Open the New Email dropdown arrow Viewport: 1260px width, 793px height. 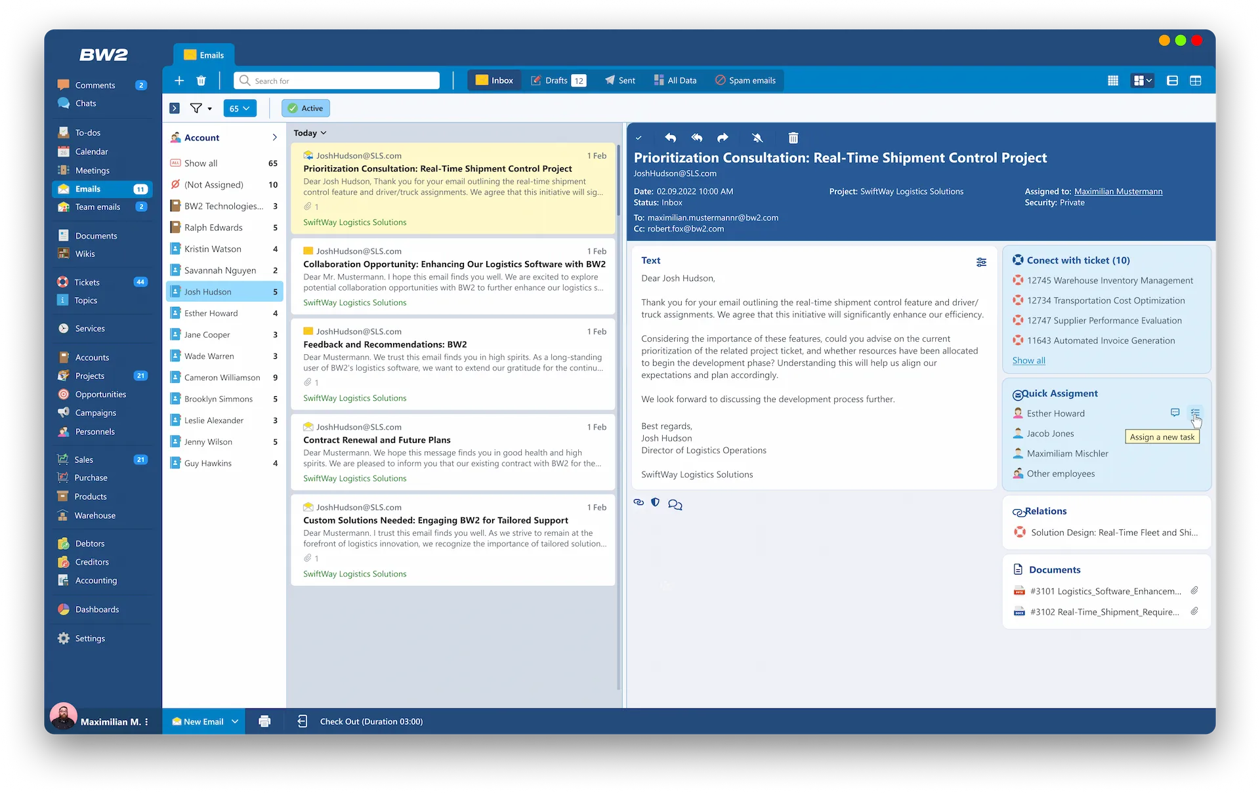click(x=235, y=721)
